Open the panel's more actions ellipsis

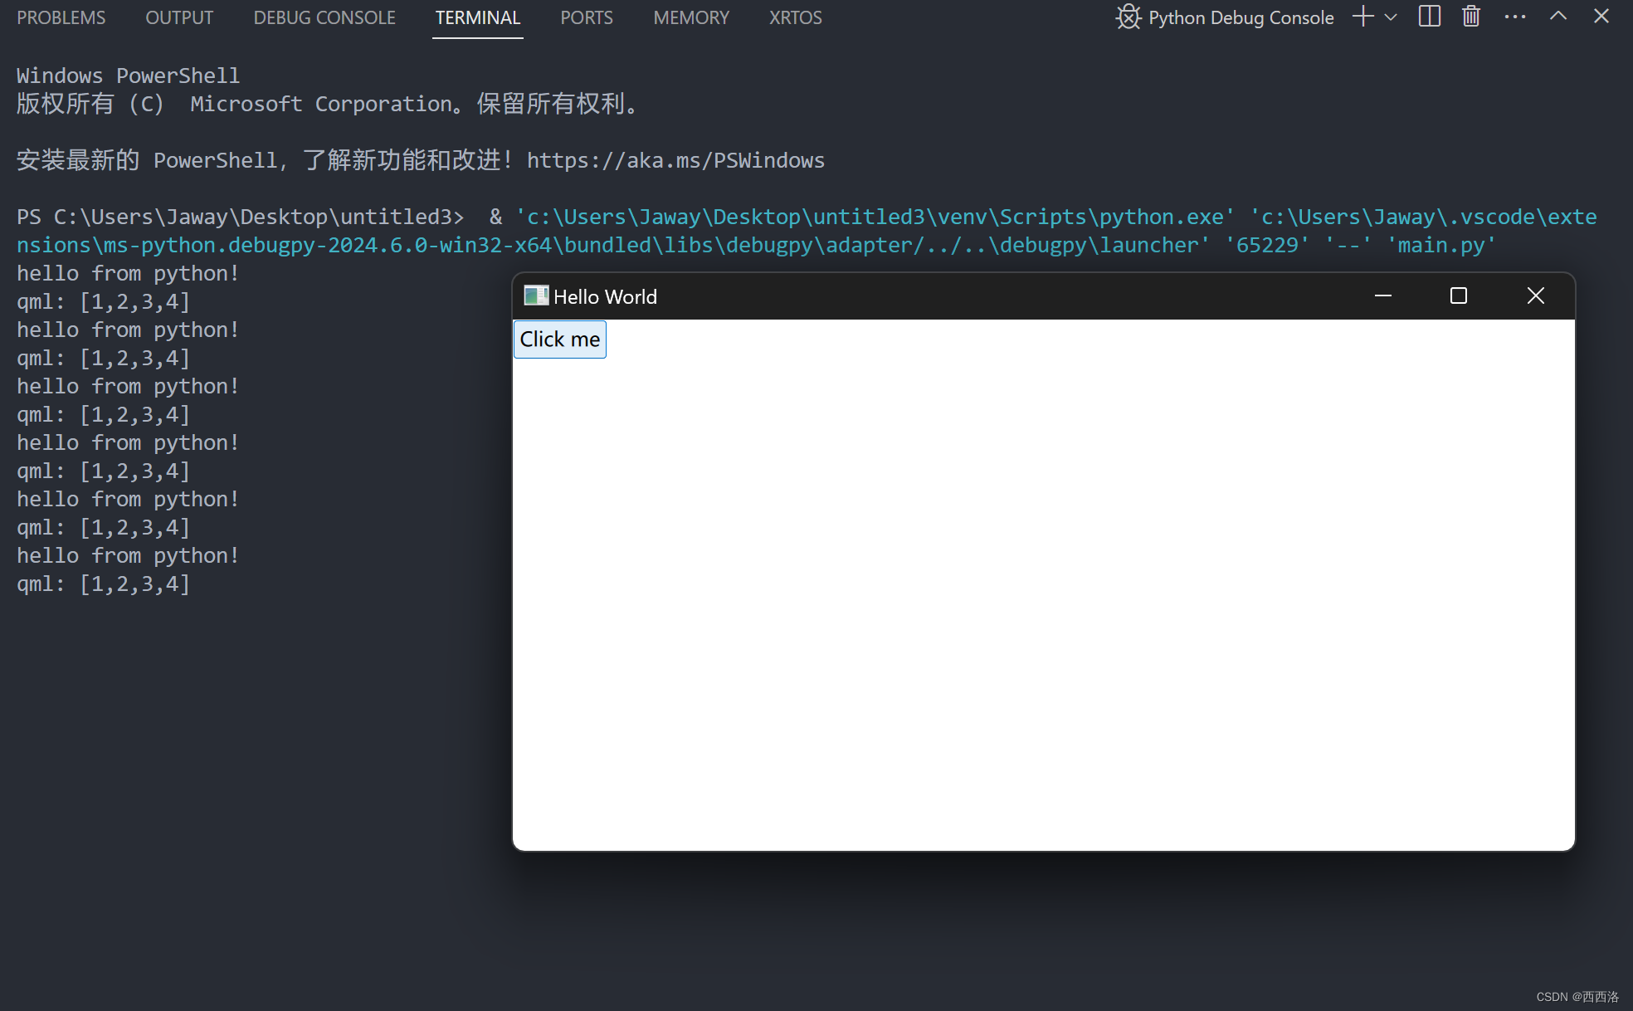click(1515, 17)
